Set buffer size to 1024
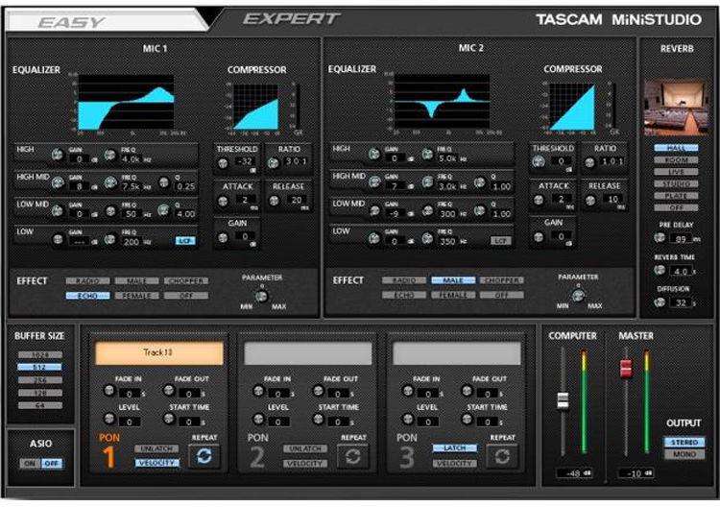This screenshot has height=507, width=720. click(x=40, y=354)
